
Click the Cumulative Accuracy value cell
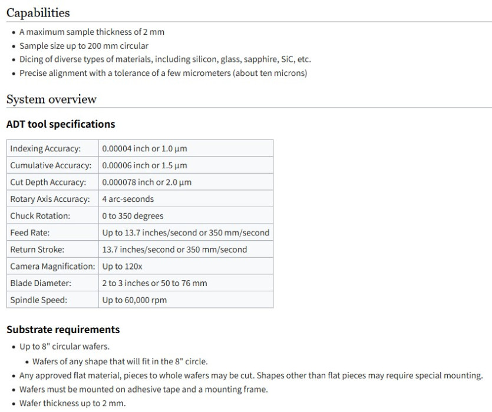(x=144, y=165)
